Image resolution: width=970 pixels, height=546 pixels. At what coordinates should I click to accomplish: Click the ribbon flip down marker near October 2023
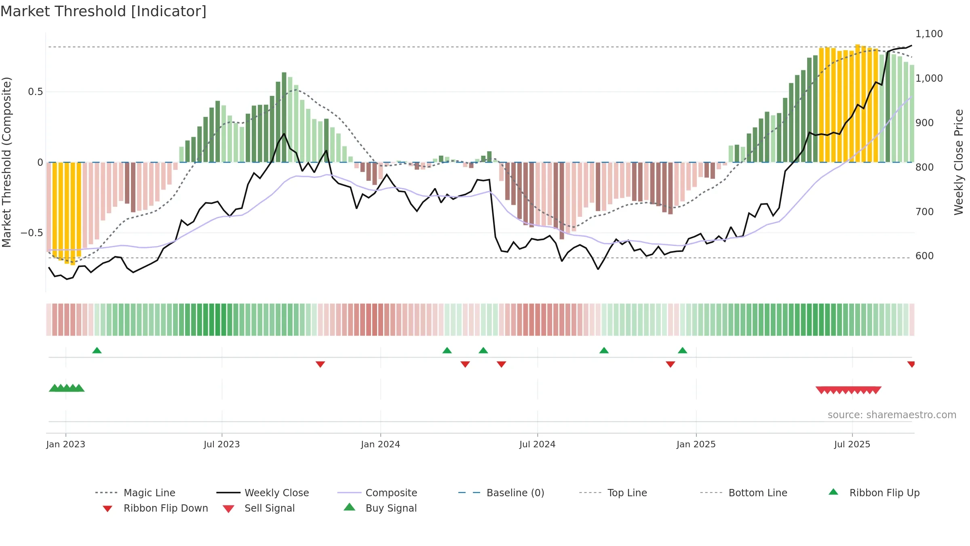pos(321,364)
